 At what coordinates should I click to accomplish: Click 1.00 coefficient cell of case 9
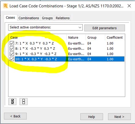(x=110, y=54)
